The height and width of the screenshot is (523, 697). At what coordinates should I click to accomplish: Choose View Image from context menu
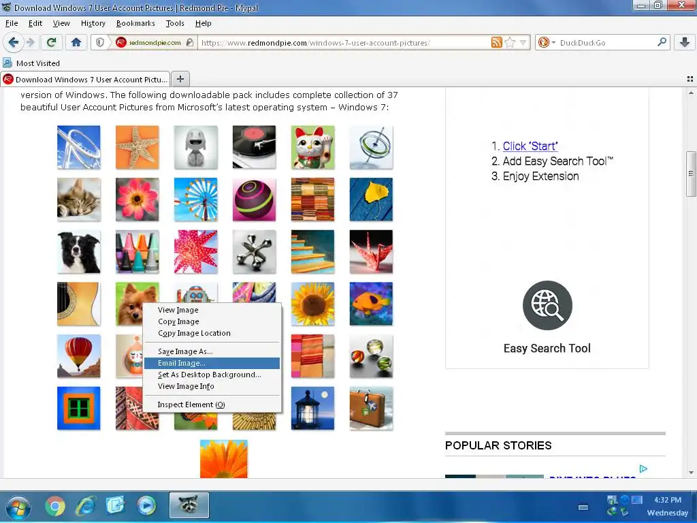point(212,310)
